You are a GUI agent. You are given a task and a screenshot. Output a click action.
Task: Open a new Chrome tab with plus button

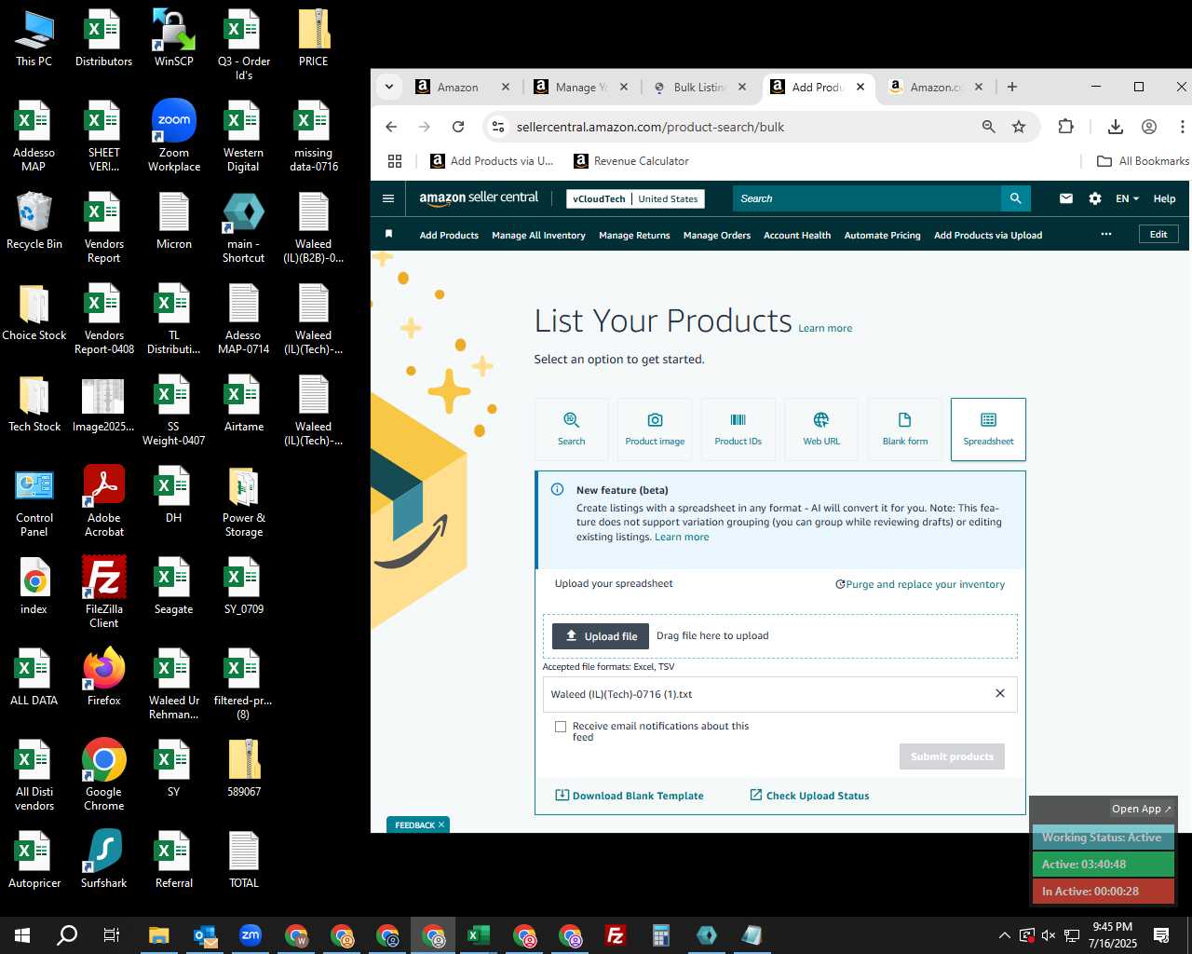[x=1012, y=87]
